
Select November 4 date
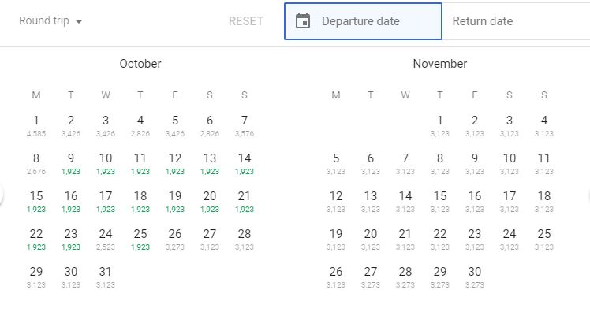click(x=544, y=124)
